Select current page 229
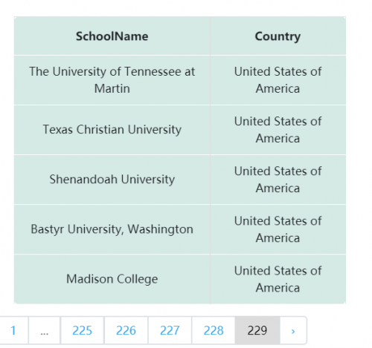The height and width of the screenshot is (348, 372). 257,330
